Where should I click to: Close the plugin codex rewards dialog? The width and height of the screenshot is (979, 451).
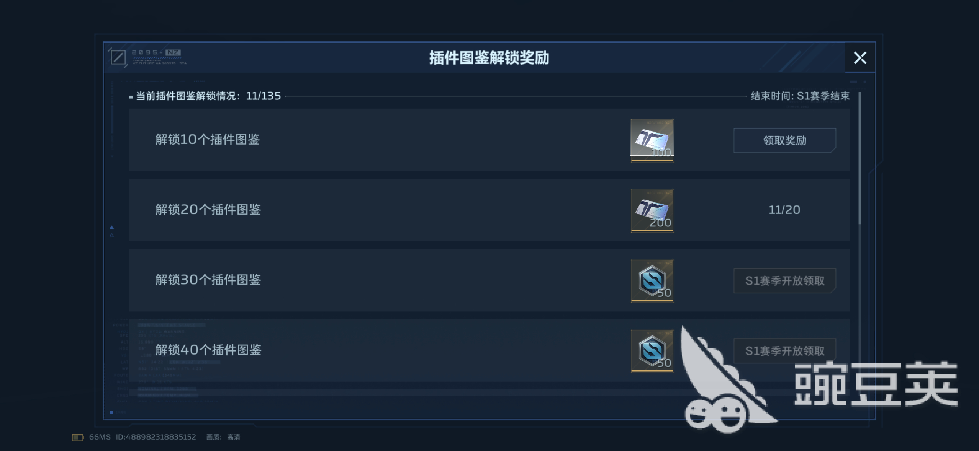point(860,58)
